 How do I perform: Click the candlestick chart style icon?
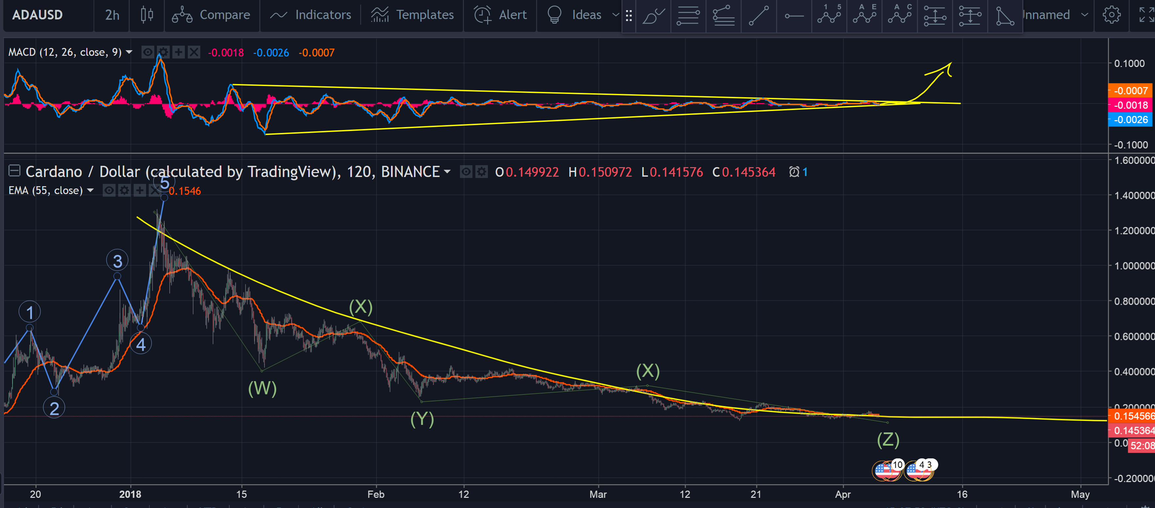(147, 15)
